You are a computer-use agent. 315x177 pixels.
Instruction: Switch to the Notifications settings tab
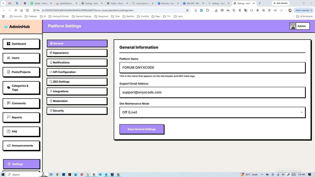pyautogui.click(x=77, y=62)
